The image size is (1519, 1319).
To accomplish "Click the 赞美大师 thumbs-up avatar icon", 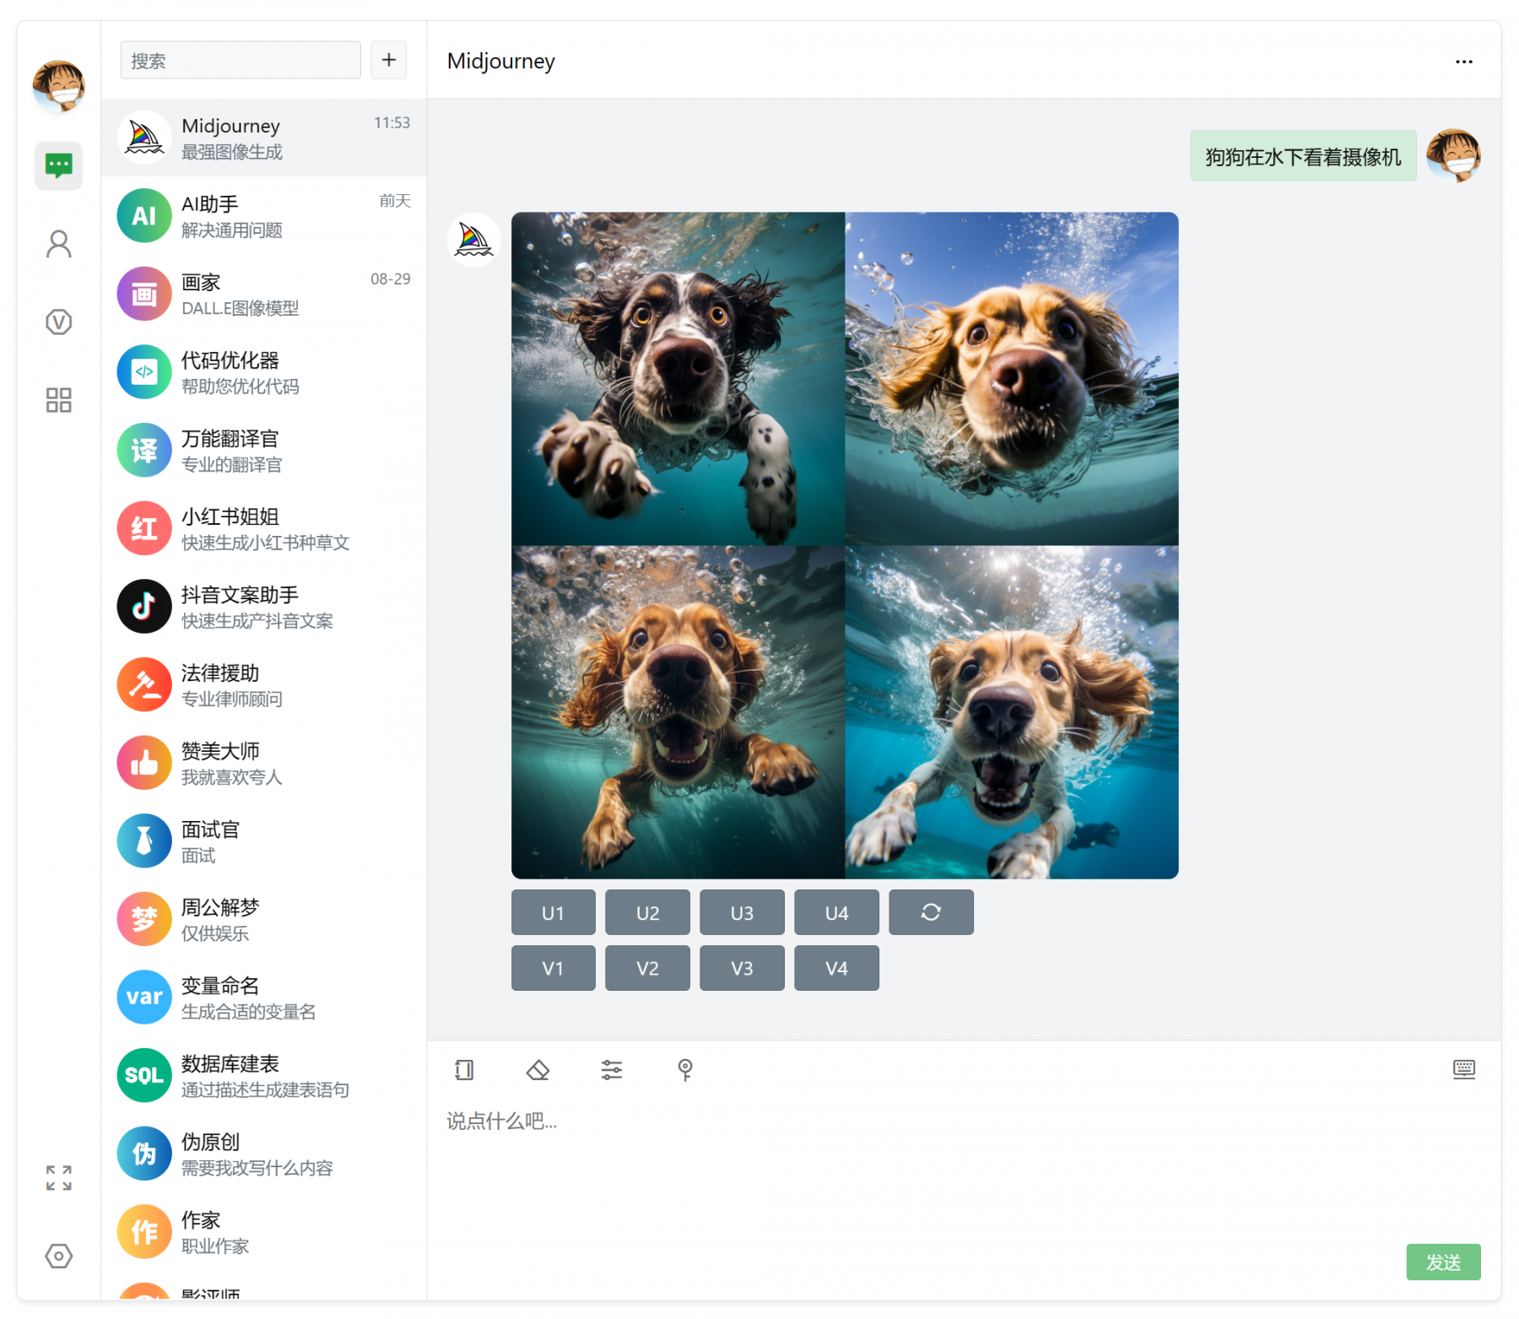I will 144,763.
